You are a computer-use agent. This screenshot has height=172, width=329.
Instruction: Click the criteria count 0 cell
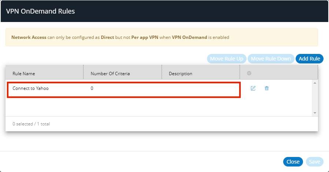92,88
